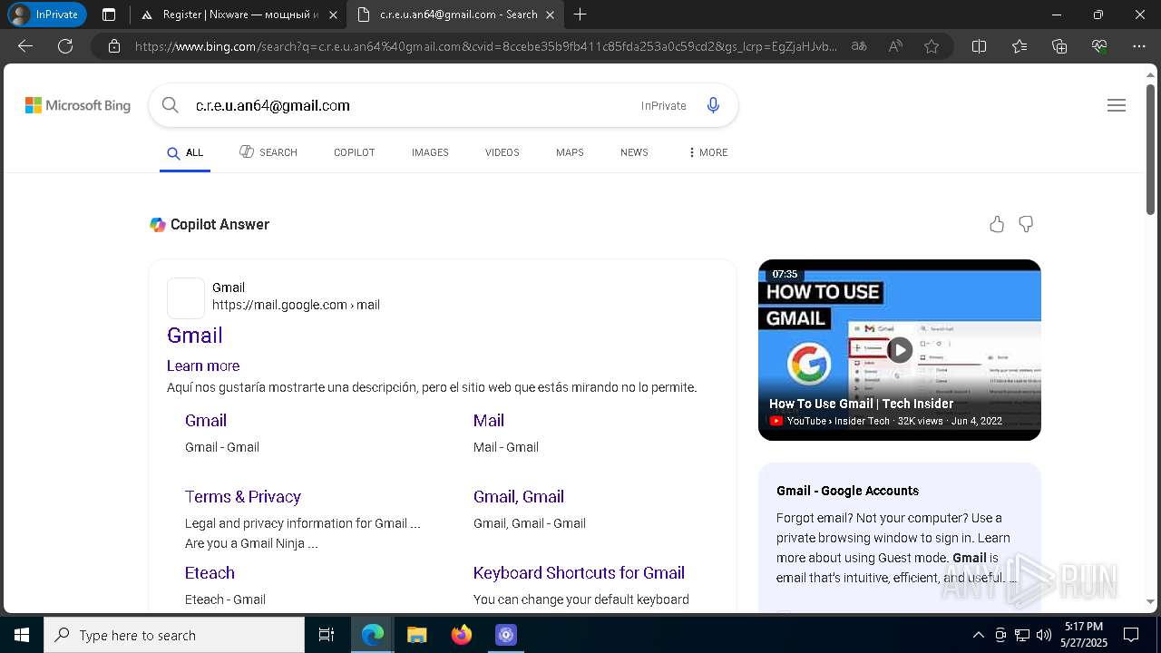The image size is (1161, 653).
Task: Click the Microsoft Bing logo
Action: coord(78,105)
